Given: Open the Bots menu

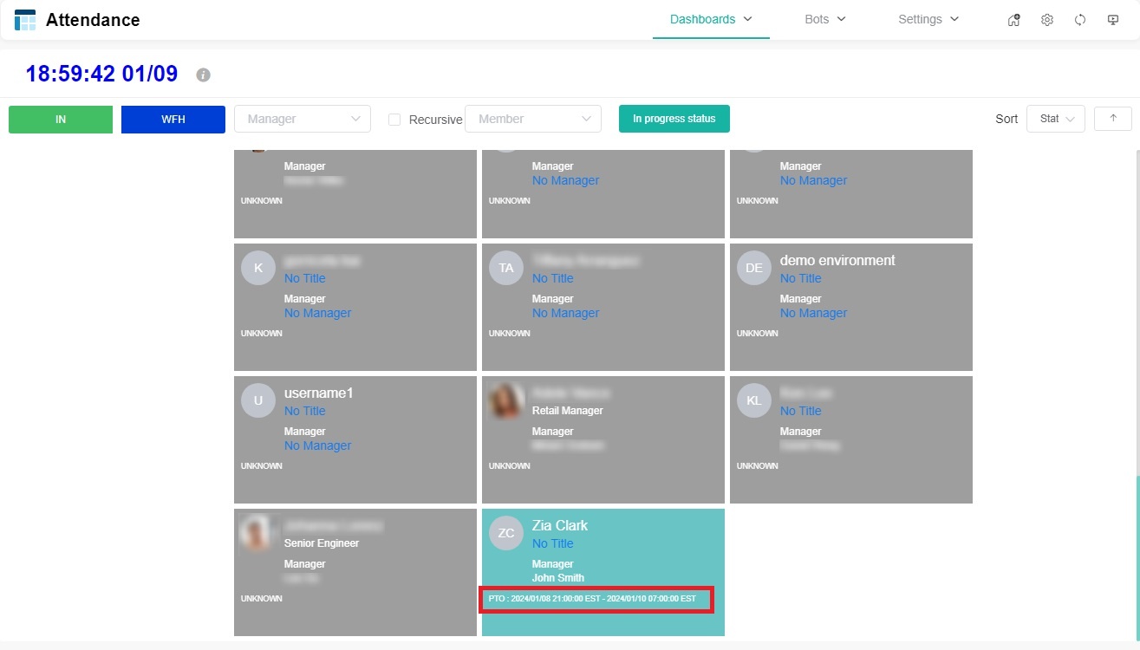Looking at the screenshot, I should click(824, 19).
